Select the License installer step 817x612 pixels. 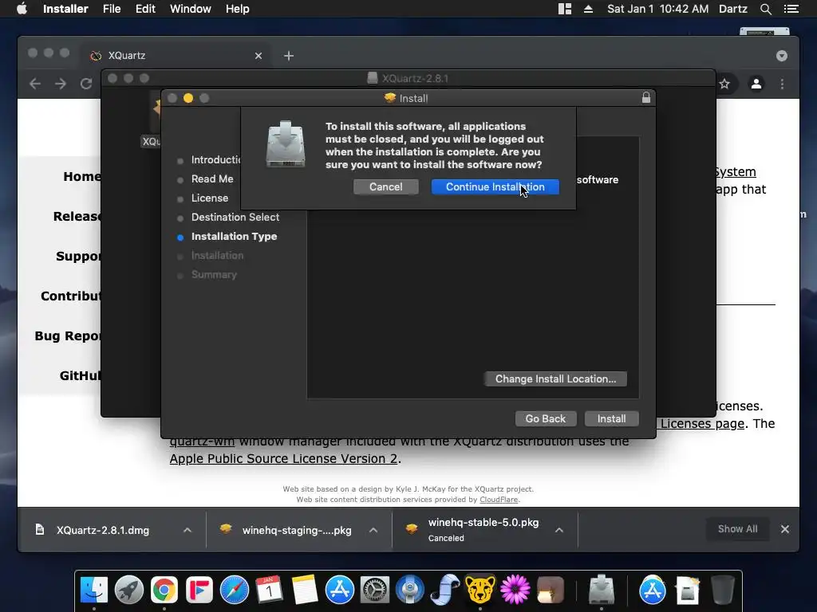coord(210,198)
